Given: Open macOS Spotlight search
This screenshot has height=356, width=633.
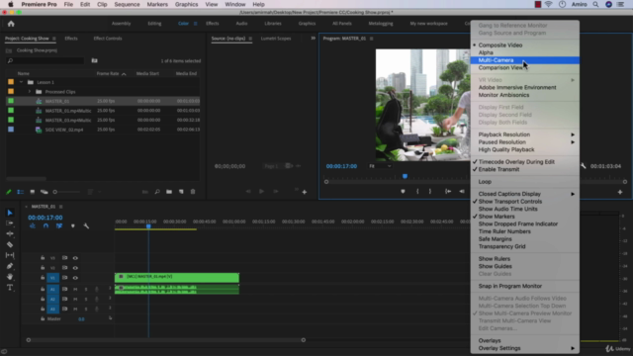Looking at the screenshot, I should click(595, 4).
